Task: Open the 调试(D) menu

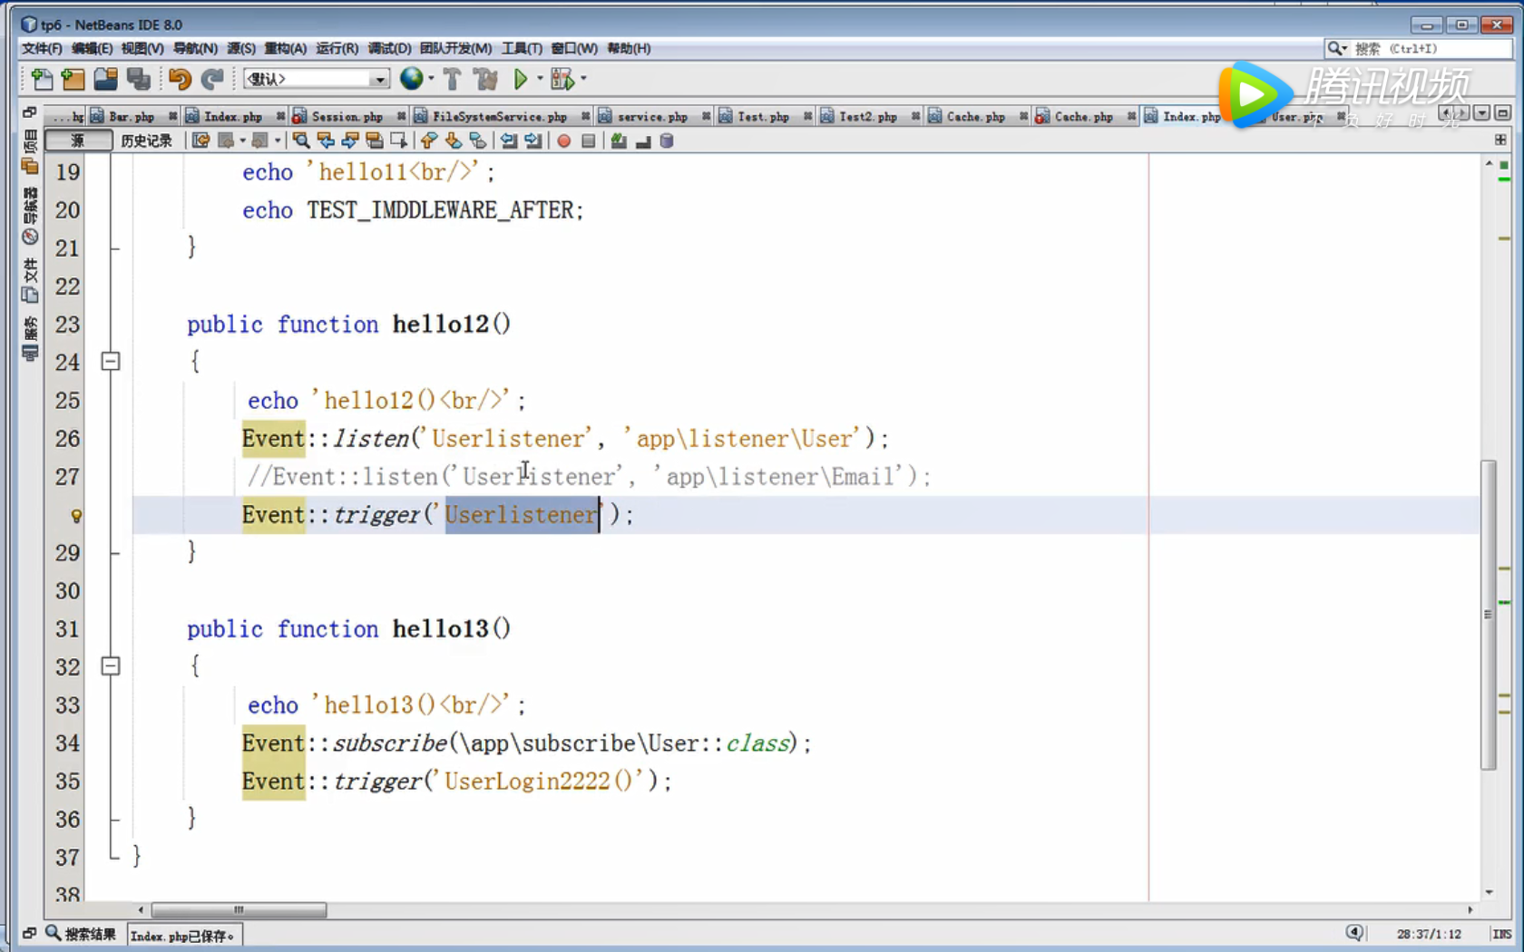Action: [x=389, y=48]
